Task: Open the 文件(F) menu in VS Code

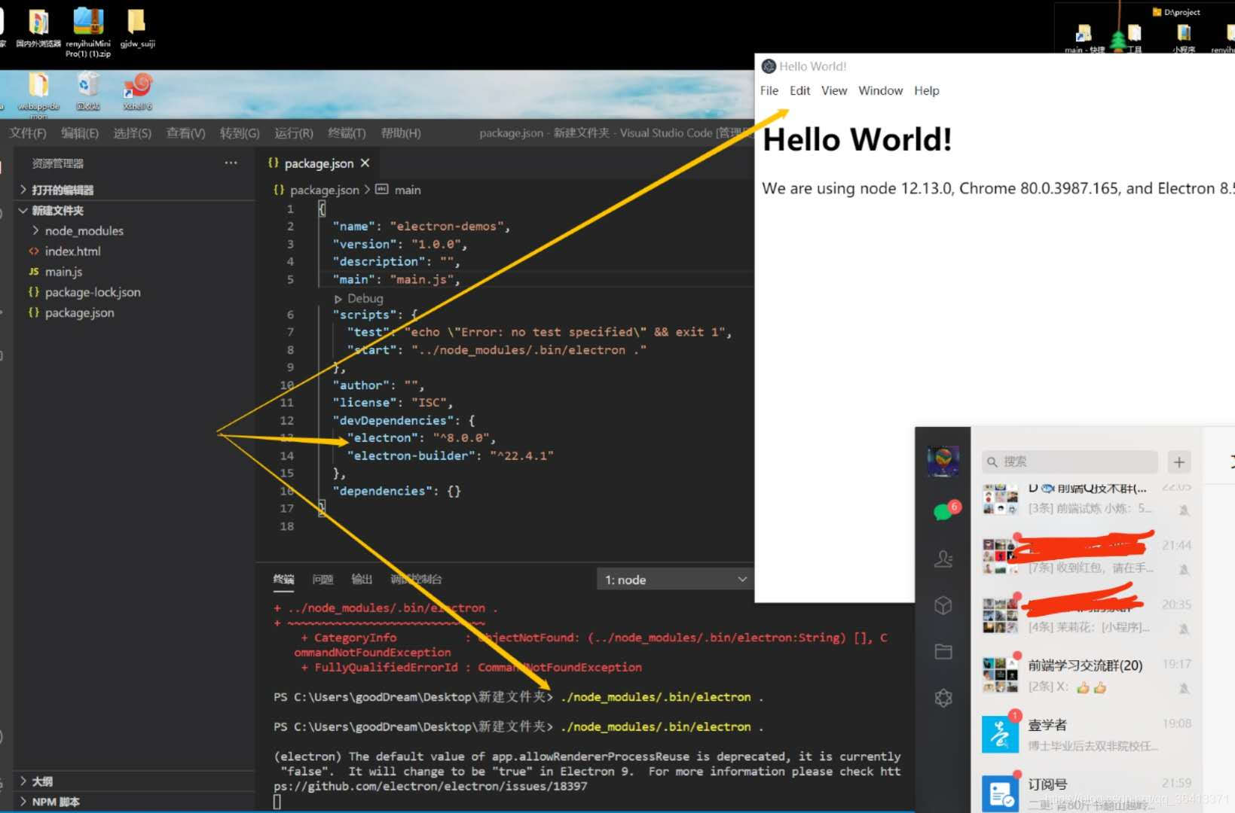Action: click(x=28, y=133)
